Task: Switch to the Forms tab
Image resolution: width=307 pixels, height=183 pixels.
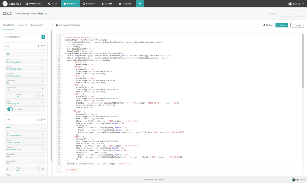Action: (x=22, y=25)
